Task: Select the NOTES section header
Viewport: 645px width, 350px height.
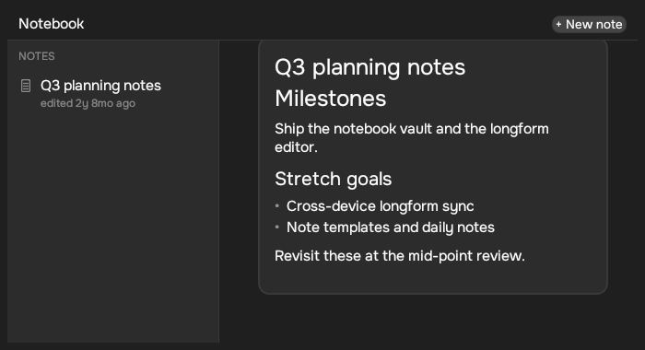Action: pyautogui.click(x=37, y=56)
